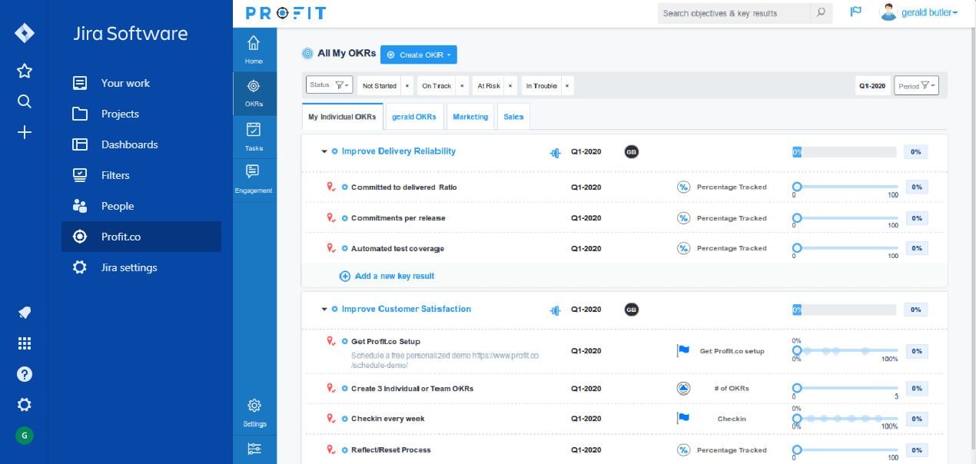Click the target icon beside All My OKRs
This screenshot has width=976, height=464.
point(307,54)
